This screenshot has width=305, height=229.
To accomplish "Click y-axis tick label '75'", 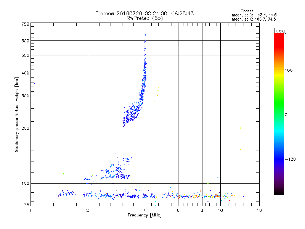I will [27, 205].
